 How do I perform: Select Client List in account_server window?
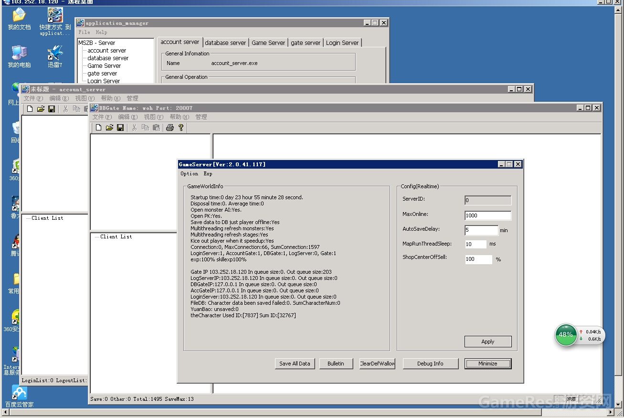click(47, 218)
